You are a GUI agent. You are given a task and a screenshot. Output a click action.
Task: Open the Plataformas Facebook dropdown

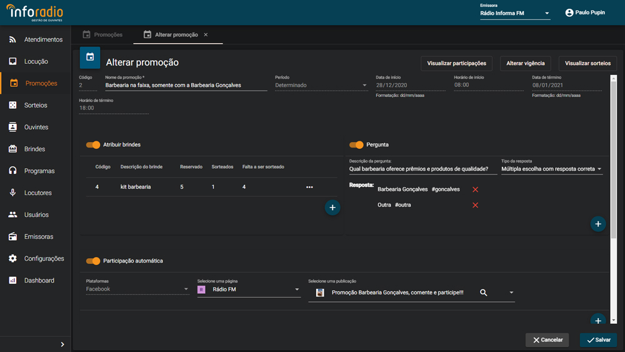(x=137, y=289)
